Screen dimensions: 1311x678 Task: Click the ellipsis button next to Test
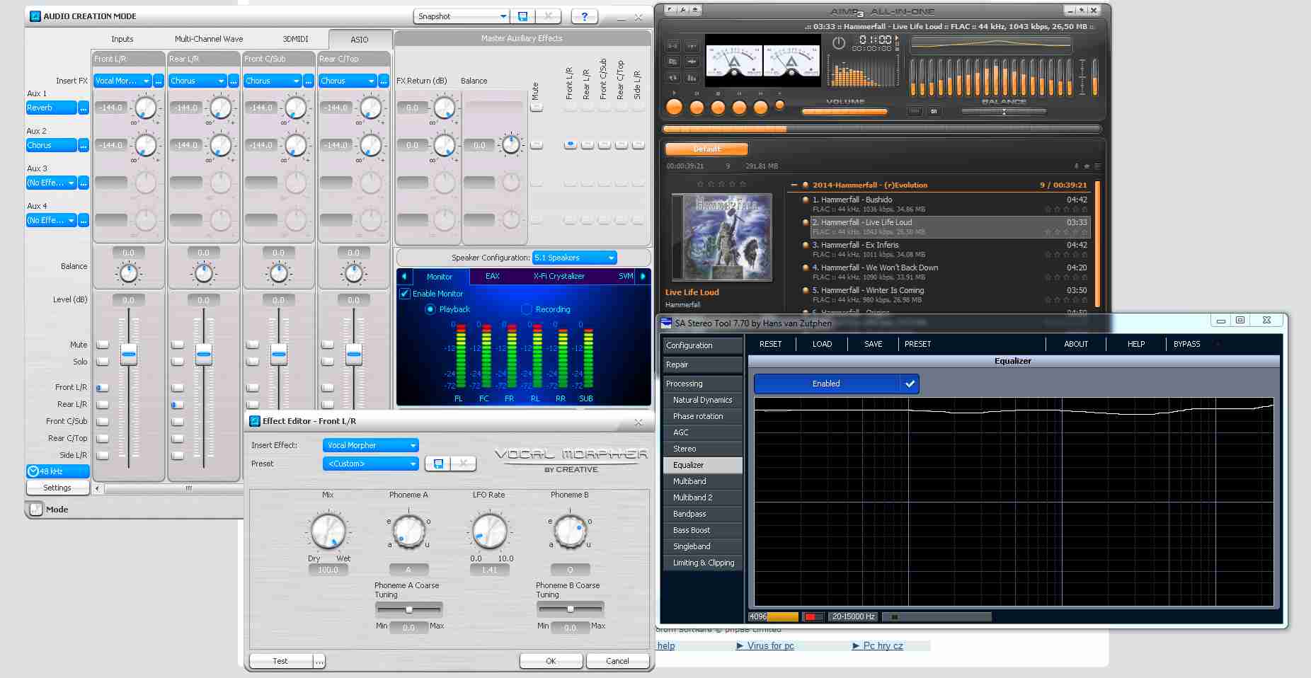click(x=319, y=661)
